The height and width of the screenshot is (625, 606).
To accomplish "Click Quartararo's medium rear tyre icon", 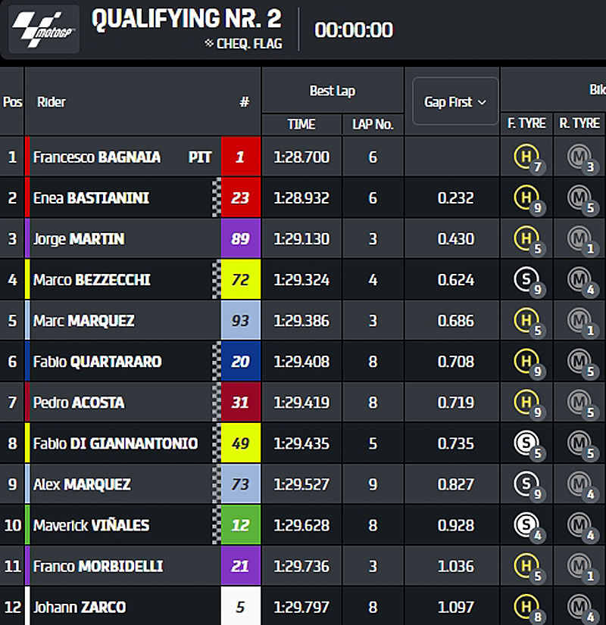I will pyautogui.click(x=579, y=362).
